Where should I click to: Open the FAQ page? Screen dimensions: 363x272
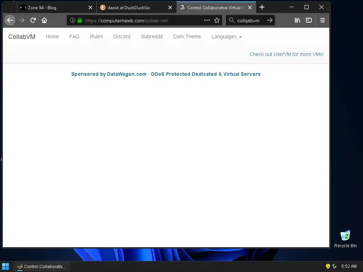coord(74,36)
